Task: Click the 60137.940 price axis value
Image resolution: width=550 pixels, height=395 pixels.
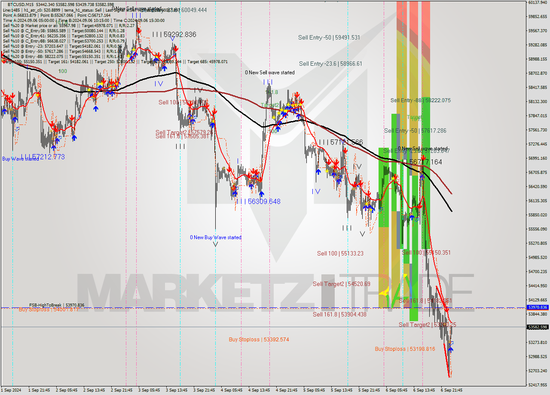Action: 537,3
